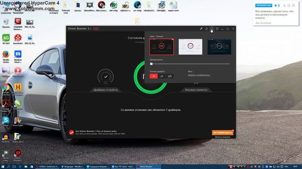Click the transparency slider handle
This screenshot has width=302, height=169.
[x=151, y=64]
